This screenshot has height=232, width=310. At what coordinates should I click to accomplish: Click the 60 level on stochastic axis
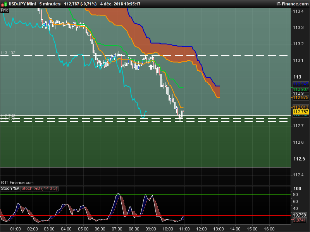click(295, 201)
